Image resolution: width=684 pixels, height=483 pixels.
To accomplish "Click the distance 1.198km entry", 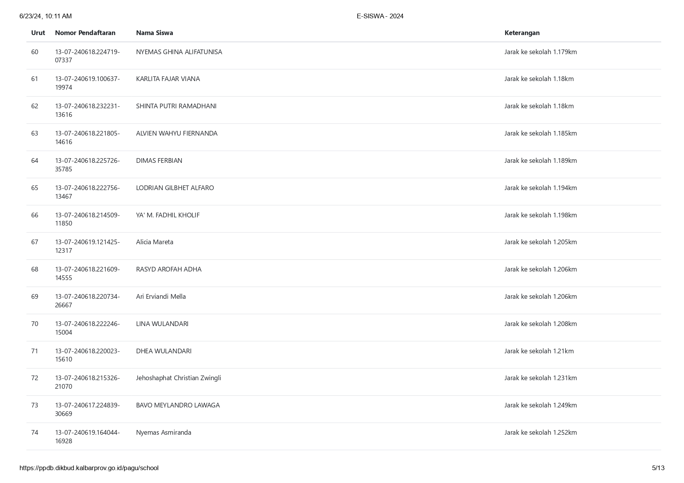I will click(x=540, y=215).
